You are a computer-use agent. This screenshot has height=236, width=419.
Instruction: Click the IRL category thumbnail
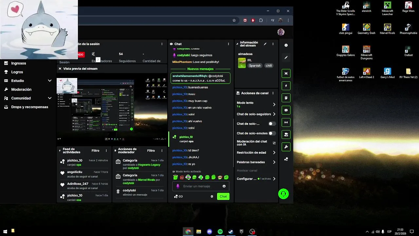242,63
